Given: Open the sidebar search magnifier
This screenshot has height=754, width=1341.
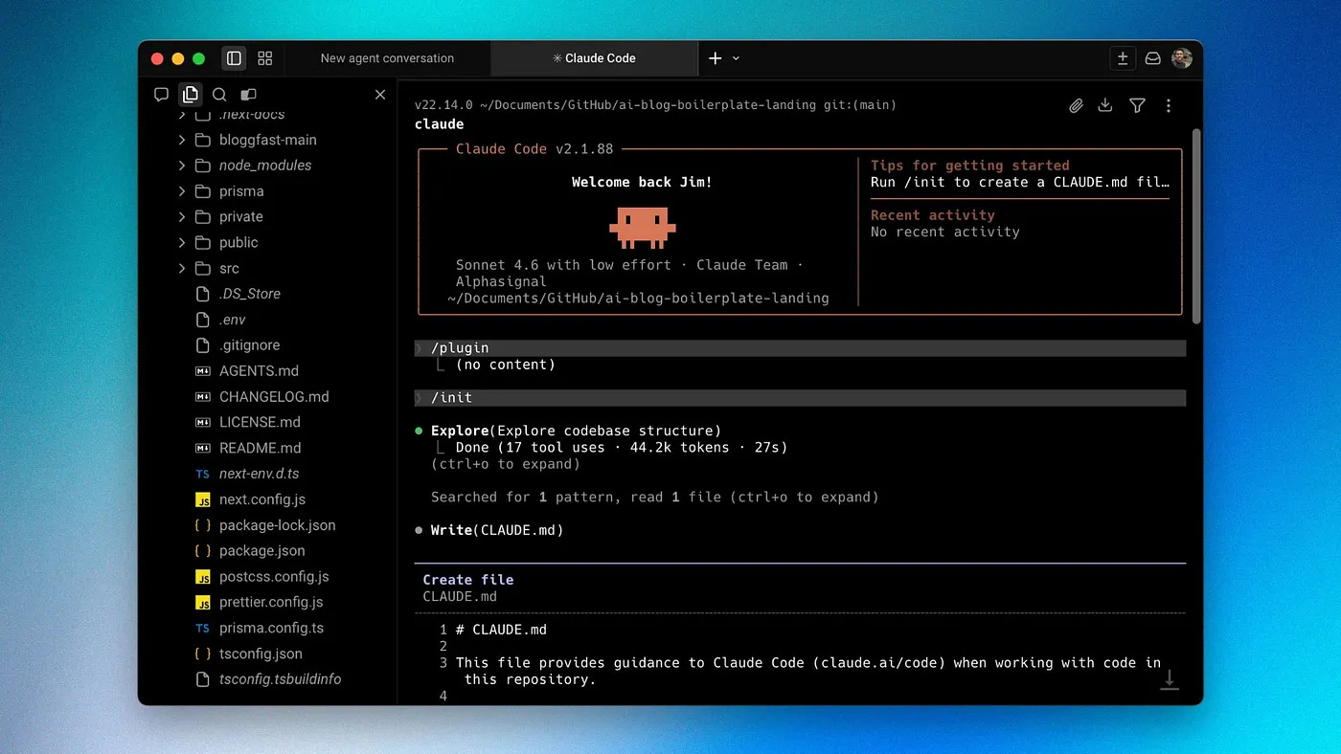Looking at the screenshot, I should 219,94.
